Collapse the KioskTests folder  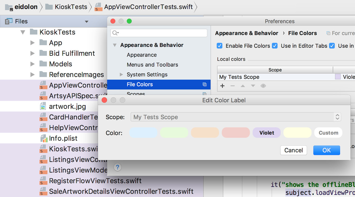click(x=23, y=32)
